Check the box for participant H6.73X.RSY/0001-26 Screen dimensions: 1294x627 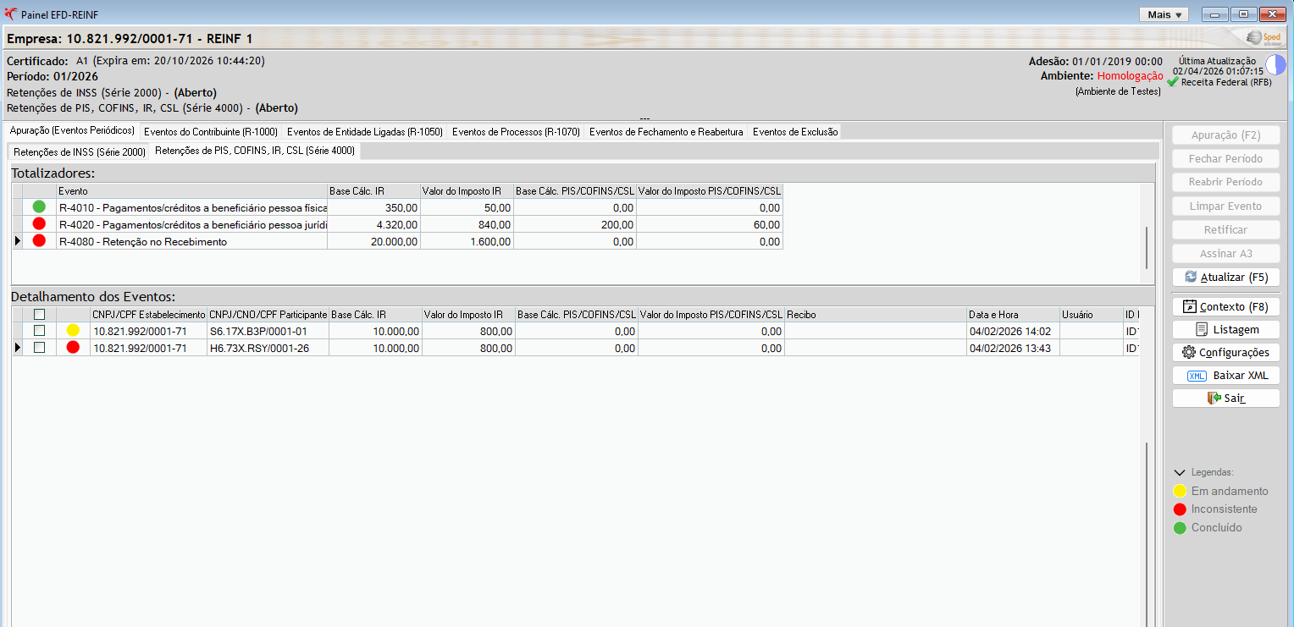[x=39, y=347]
